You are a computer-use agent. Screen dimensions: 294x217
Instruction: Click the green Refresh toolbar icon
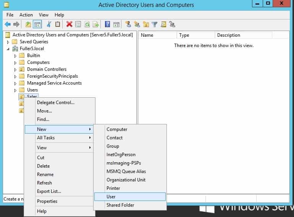87,24
